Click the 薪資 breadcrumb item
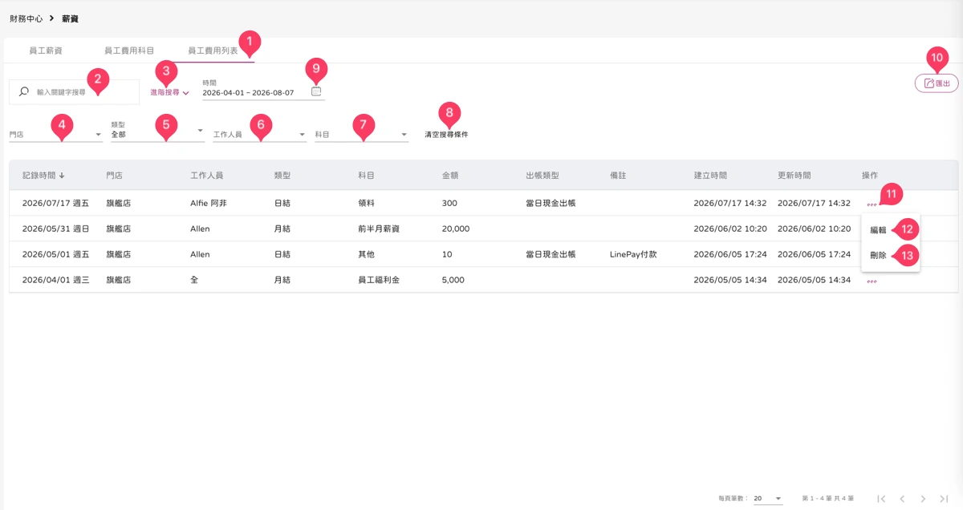Viewport: 963px width, 510px height. coord(71,18)
